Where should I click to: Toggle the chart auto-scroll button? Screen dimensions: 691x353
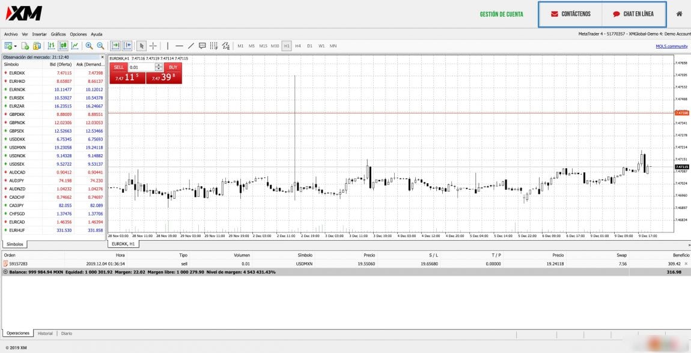(115, 46)
